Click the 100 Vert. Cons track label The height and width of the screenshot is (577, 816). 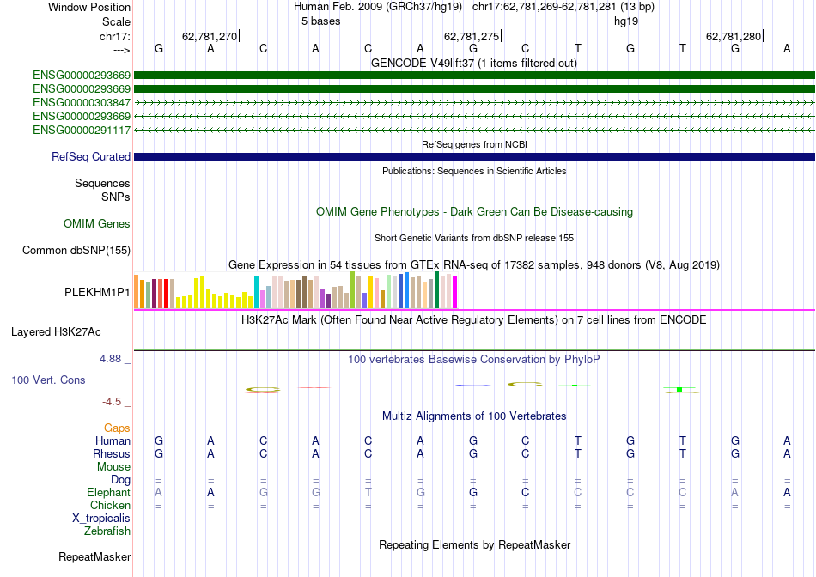coord(48,380)
